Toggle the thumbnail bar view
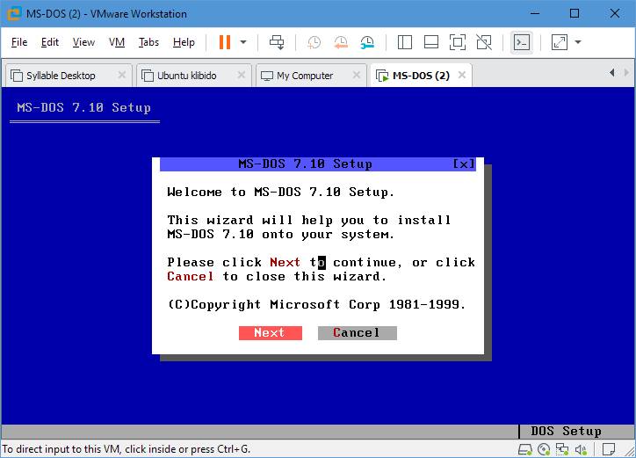 pyautogui.click(x=430, y=42)
